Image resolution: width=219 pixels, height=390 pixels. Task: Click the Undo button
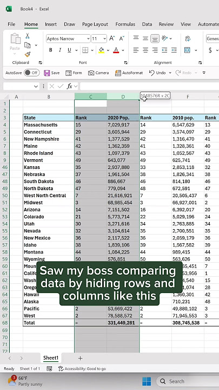(x=157, y=73)
